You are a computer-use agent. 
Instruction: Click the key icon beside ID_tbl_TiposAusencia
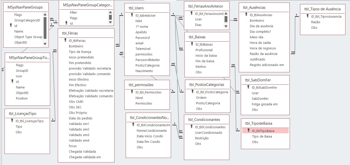click(x=308, y=16)
